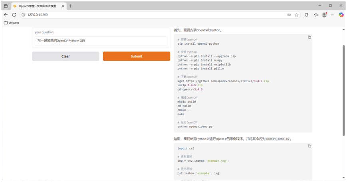Click cv2.imshow('example', img) line
347x182 pixels.
[199, 173]
